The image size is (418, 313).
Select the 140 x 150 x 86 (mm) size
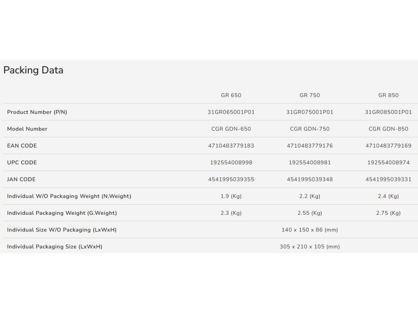[310, 230]
